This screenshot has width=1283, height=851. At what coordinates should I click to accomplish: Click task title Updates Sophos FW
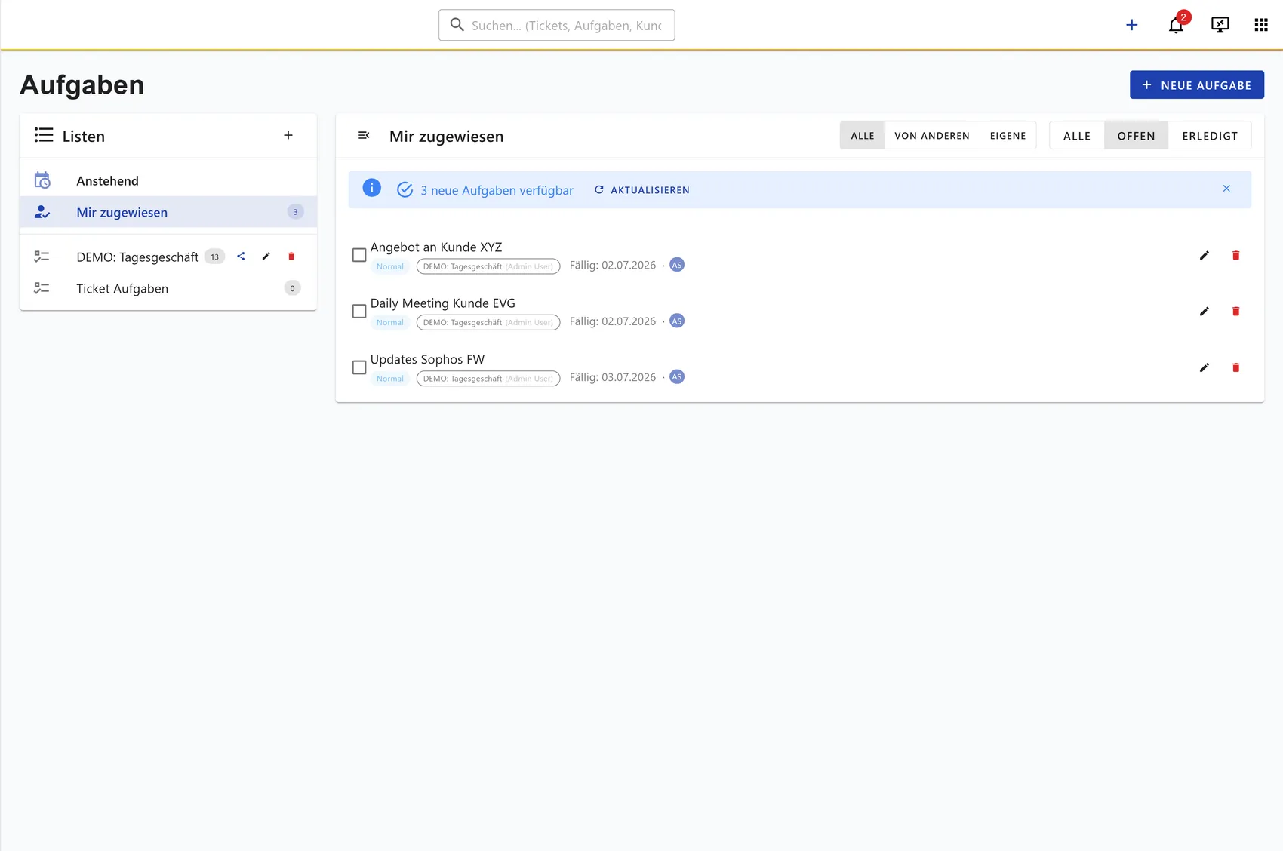(x=428, y=359)
